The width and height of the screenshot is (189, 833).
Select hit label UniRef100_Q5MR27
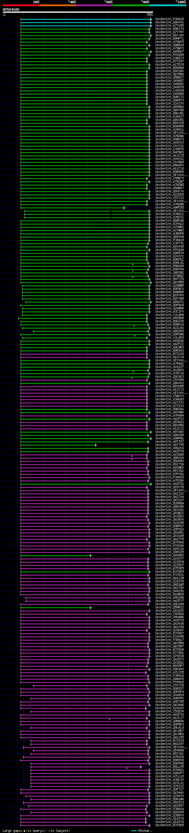169,78
